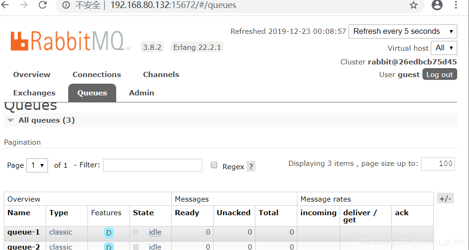
Task: Click the page size input field
Action: click(x=438, y=164)
